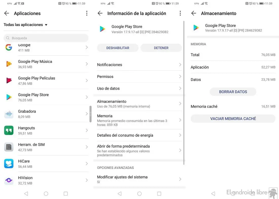
Task: Grab the app list scrollbar handle
Action: click(90, 114)
